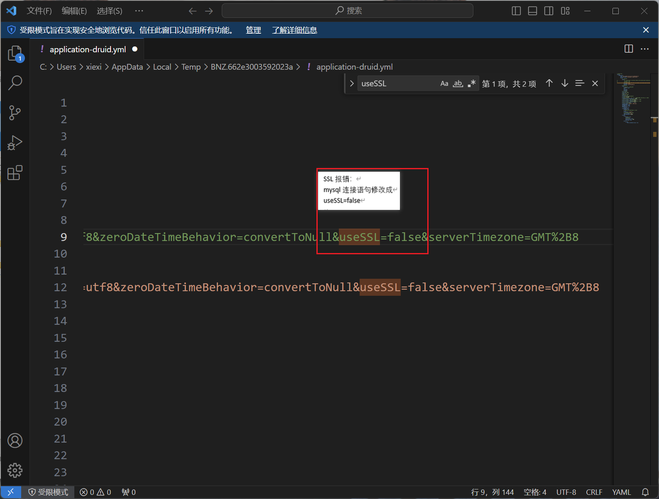
Task: Close the find widget
Action: pos(595,83)
